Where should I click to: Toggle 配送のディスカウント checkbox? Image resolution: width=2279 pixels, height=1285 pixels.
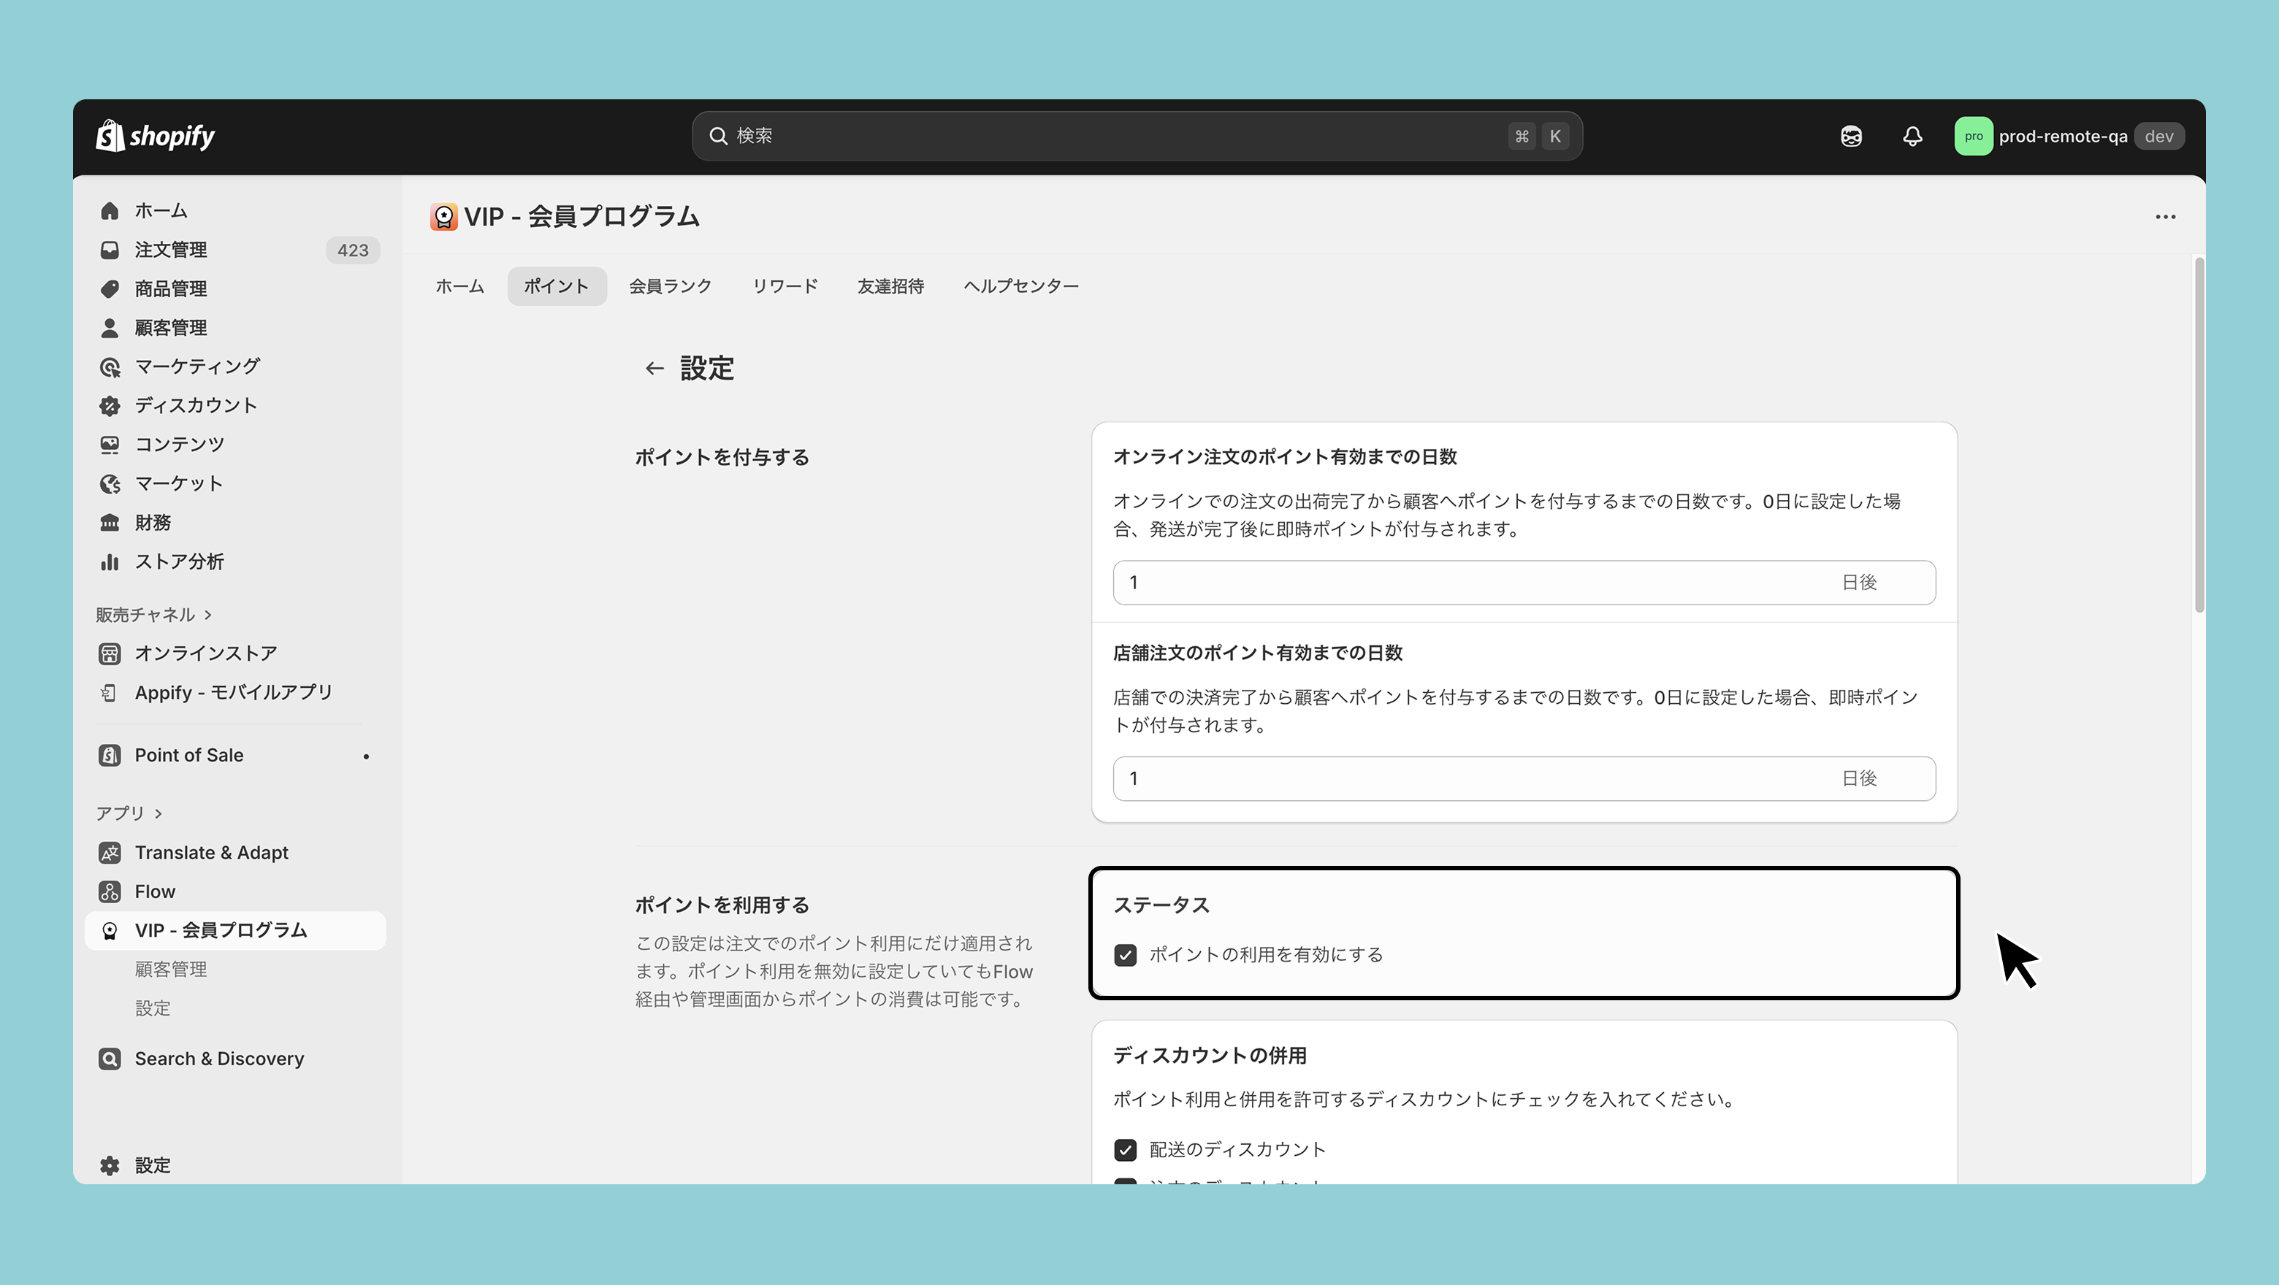pos(1126,1150)
